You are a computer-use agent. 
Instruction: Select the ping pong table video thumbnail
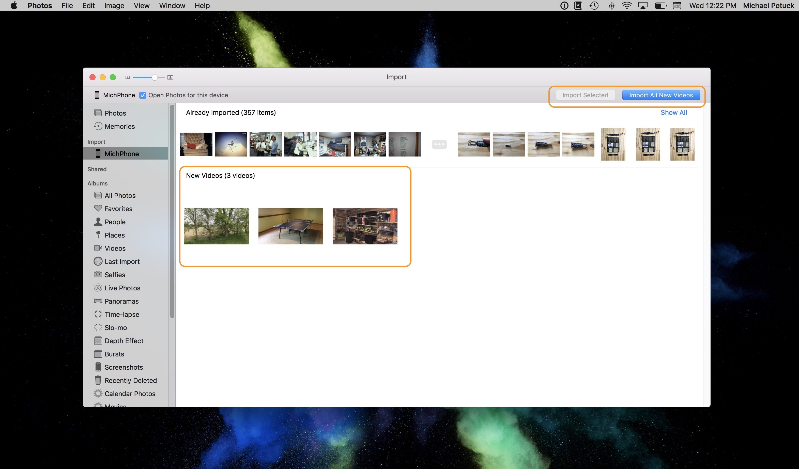290,226
